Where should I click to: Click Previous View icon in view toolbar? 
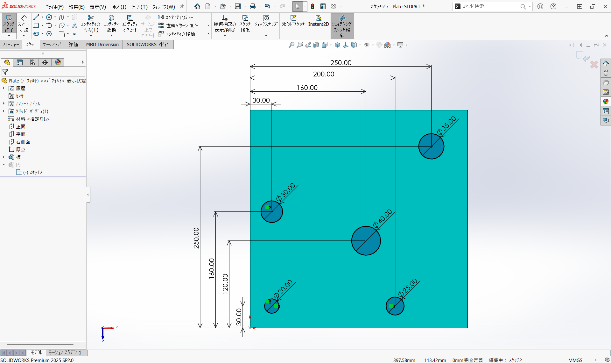(308, 45)
